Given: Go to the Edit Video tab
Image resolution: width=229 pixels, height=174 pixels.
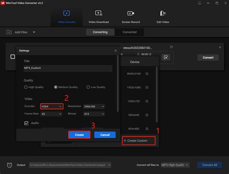Looking at the screenshot, I should (163, 17).
